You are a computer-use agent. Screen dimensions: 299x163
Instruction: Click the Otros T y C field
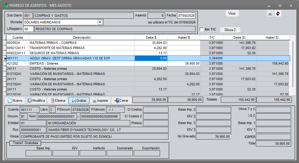pos(273,110)
